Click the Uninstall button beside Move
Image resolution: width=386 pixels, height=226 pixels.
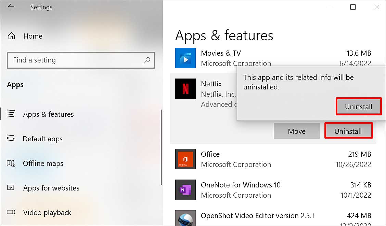348,131
